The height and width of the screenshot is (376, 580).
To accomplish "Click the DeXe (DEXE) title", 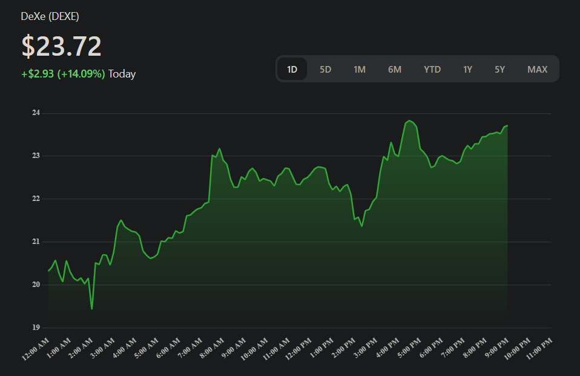I will (50, 16).
